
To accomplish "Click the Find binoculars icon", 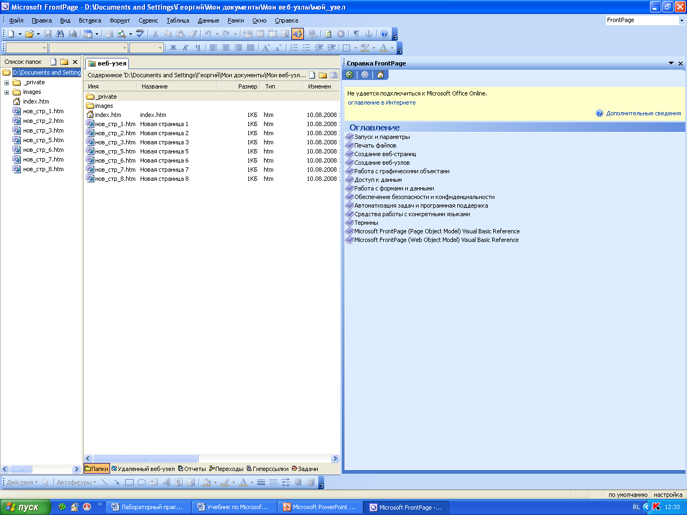I will click(60, 34).
